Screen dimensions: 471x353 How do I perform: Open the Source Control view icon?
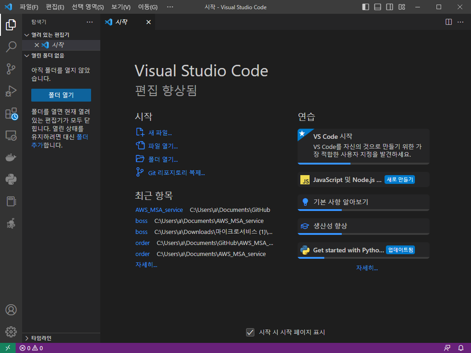pyautogui.click(x=11, y=69)
